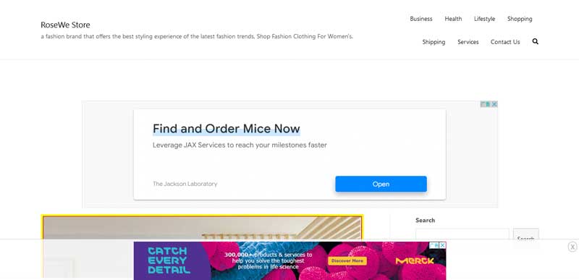579x280 pixels.
Task: Click the Find and Order Mice Now headline
Action: click(x=227, y=129)
